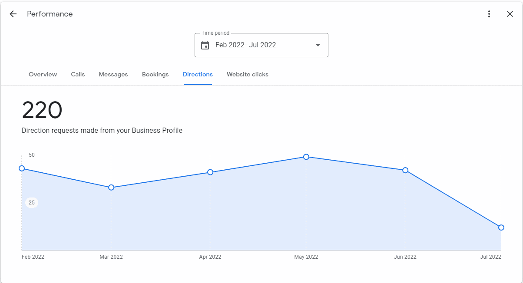This screenshot has height=283, width=523.
Task: Click the 25 axis value label
Action: click(x=32, y=203)
